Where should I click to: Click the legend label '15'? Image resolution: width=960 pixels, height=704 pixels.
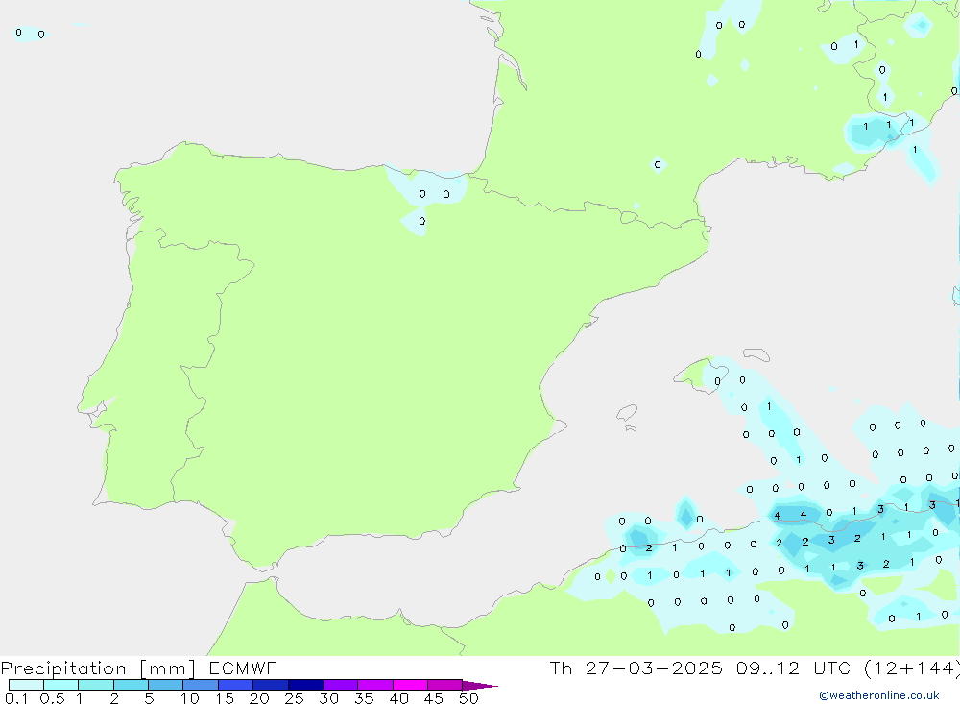click(225, 698)
